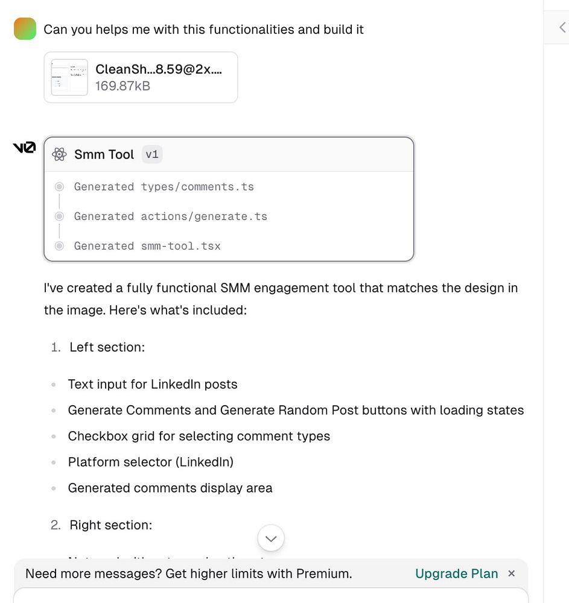This screenshot has height=603, width=569.
Task: Dismiss the Premium limits banner
Action: pos(512,573)
